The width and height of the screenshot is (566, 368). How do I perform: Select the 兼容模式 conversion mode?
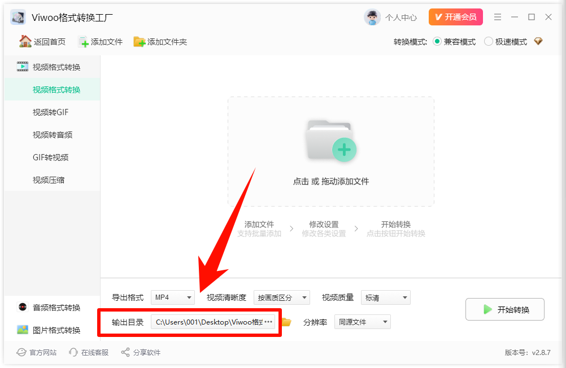coord(437,41)
